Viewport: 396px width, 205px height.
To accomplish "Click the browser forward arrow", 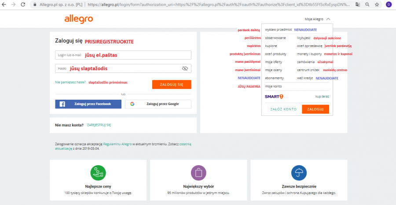I will point(13,4).
